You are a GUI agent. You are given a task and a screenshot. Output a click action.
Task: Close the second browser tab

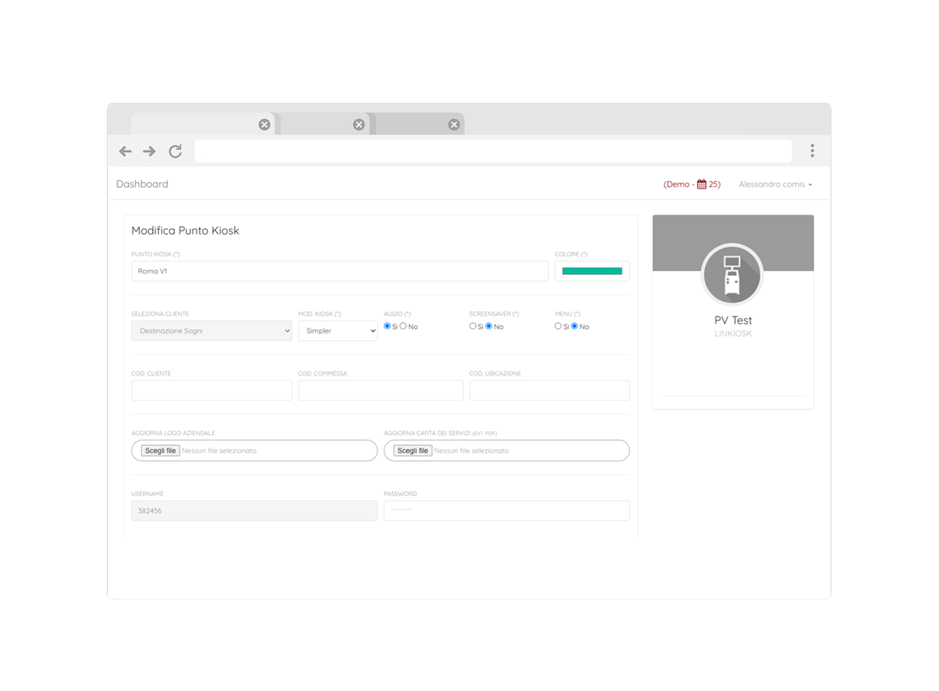(359, 125)
